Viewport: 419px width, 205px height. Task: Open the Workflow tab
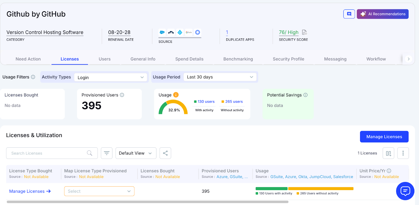(376, 59)
